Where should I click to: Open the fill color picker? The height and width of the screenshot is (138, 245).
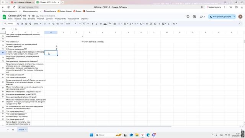pos(110,24)
